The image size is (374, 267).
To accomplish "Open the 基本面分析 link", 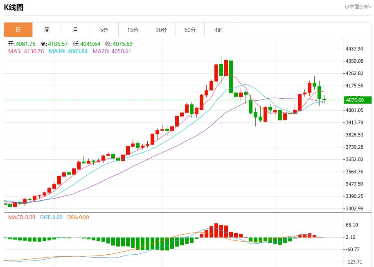I will [358, 7].
